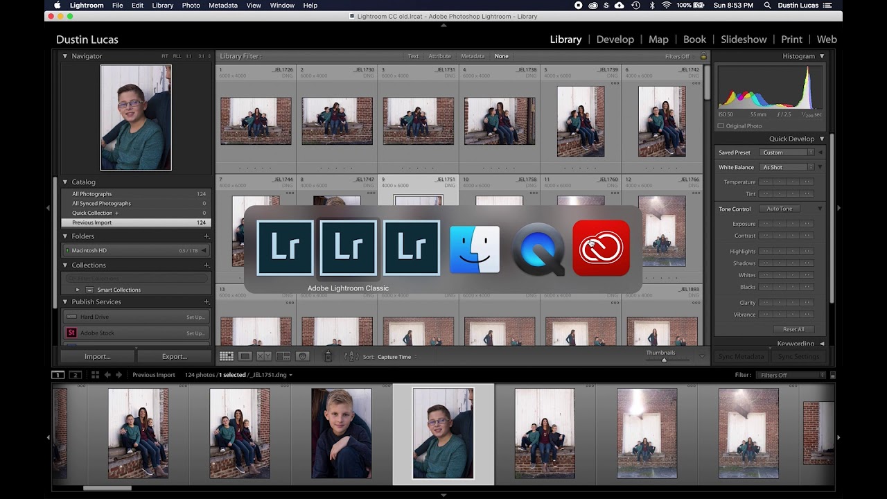Image resolution: width=887 pixels, height=499 pixels.
Task: Select All Photographs in Catalog
Action: 137,194
